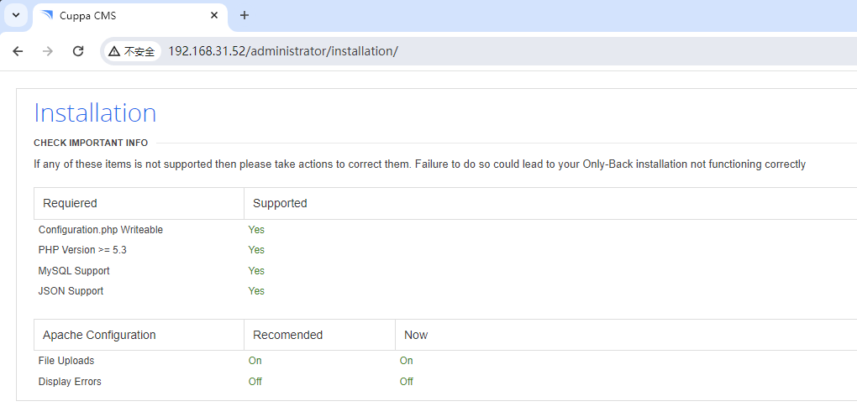Close the Cuppa CMS tab
The width and height of the screenshot is (857, 417).
click(214, 15)
